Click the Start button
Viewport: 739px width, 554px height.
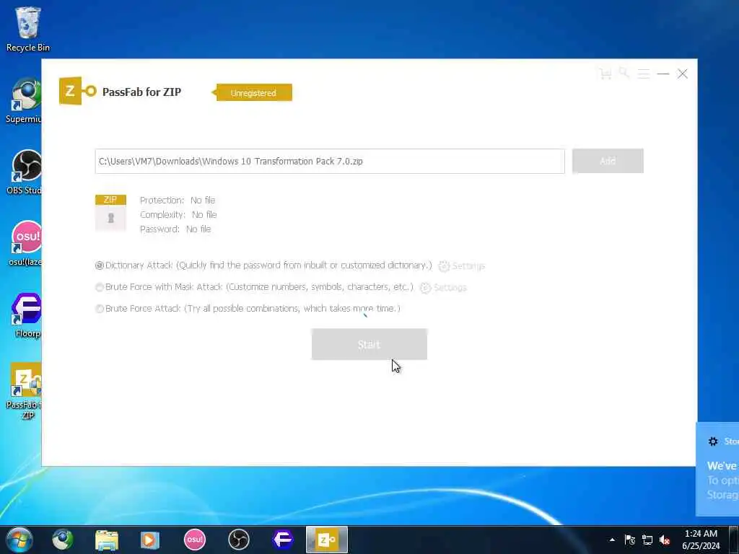tap(369, 344)
